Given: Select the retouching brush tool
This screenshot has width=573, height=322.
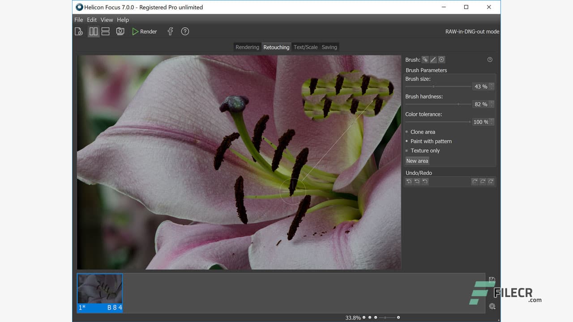Looking at the screenshot, I should (x=424, y=59).
